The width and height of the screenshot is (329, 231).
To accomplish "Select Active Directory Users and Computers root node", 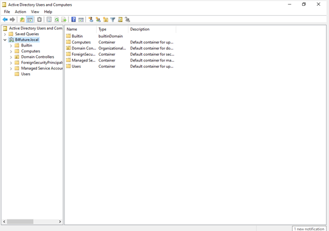I will coord(32,28).
